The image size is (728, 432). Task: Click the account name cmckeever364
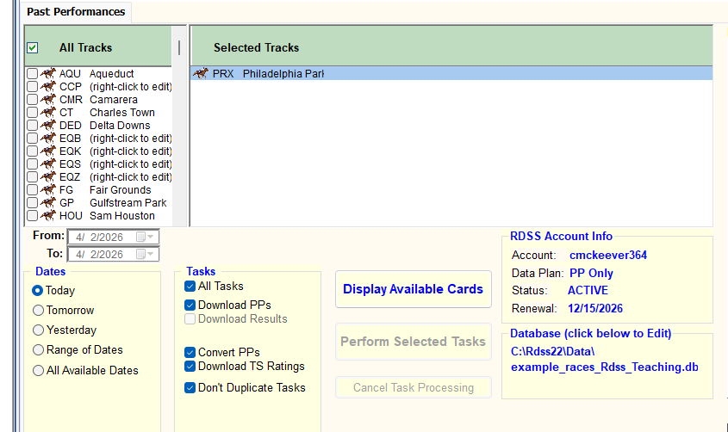coord(608,256)
